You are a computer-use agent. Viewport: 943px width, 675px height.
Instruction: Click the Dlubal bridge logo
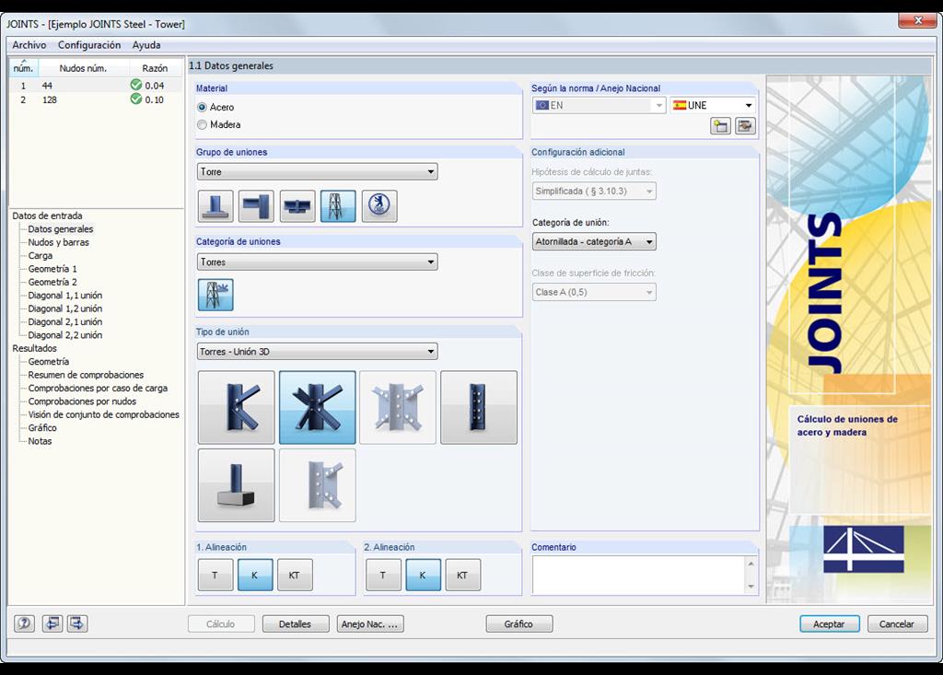click(864, 549)
